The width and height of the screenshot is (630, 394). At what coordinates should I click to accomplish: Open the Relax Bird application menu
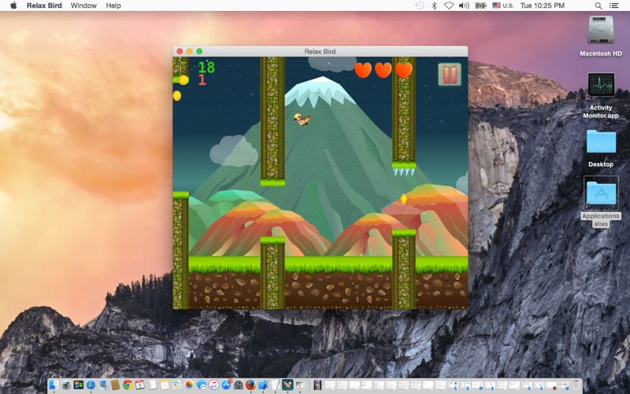[x=45, y=6]
